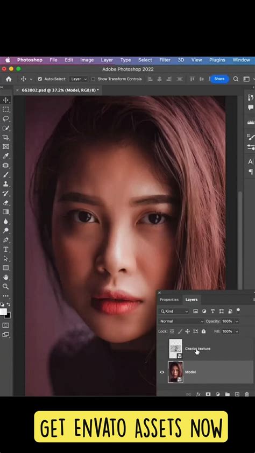255x453 pixels.
Task: Open the Normal blend mode dropdown
Action: 181,321
